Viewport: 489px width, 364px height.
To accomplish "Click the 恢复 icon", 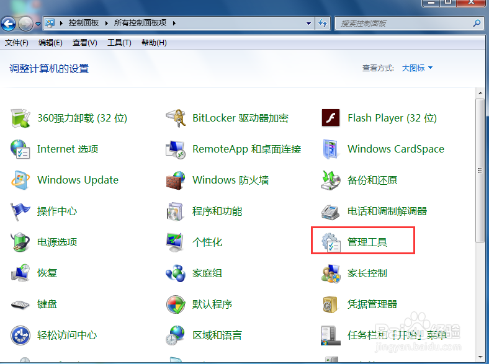I will coord(20,273).
